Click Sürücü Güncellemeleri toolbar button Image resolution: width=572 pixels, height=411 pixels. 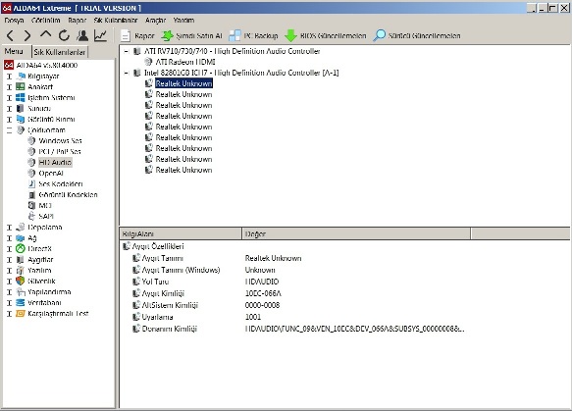pyautogui.click(x=417, y=35)
